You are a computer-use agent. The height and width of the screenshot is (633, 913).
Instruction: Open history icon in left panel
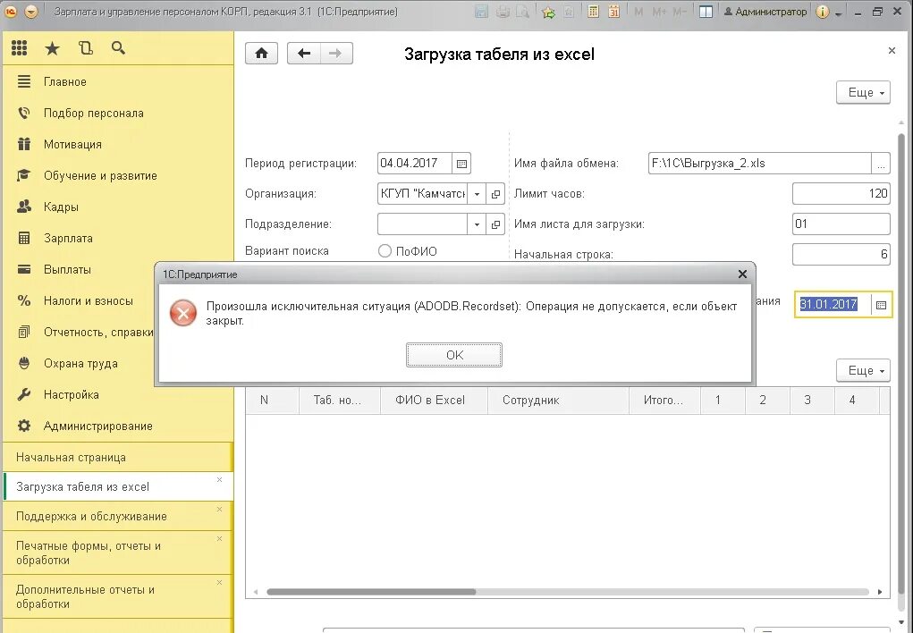pyautogui.click(x=86, y=48)
